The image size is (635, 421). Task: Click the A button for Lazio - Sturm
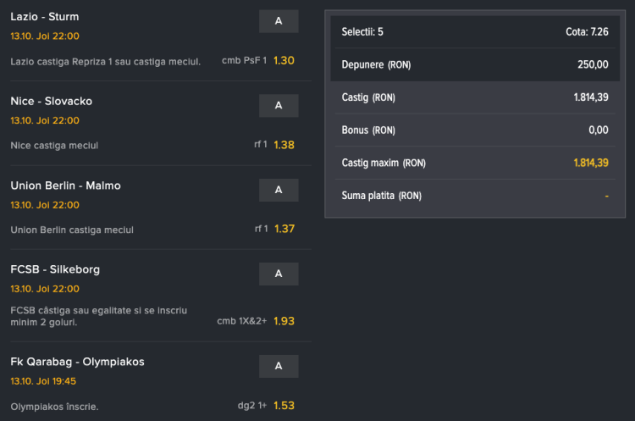(x=279, y=21)
